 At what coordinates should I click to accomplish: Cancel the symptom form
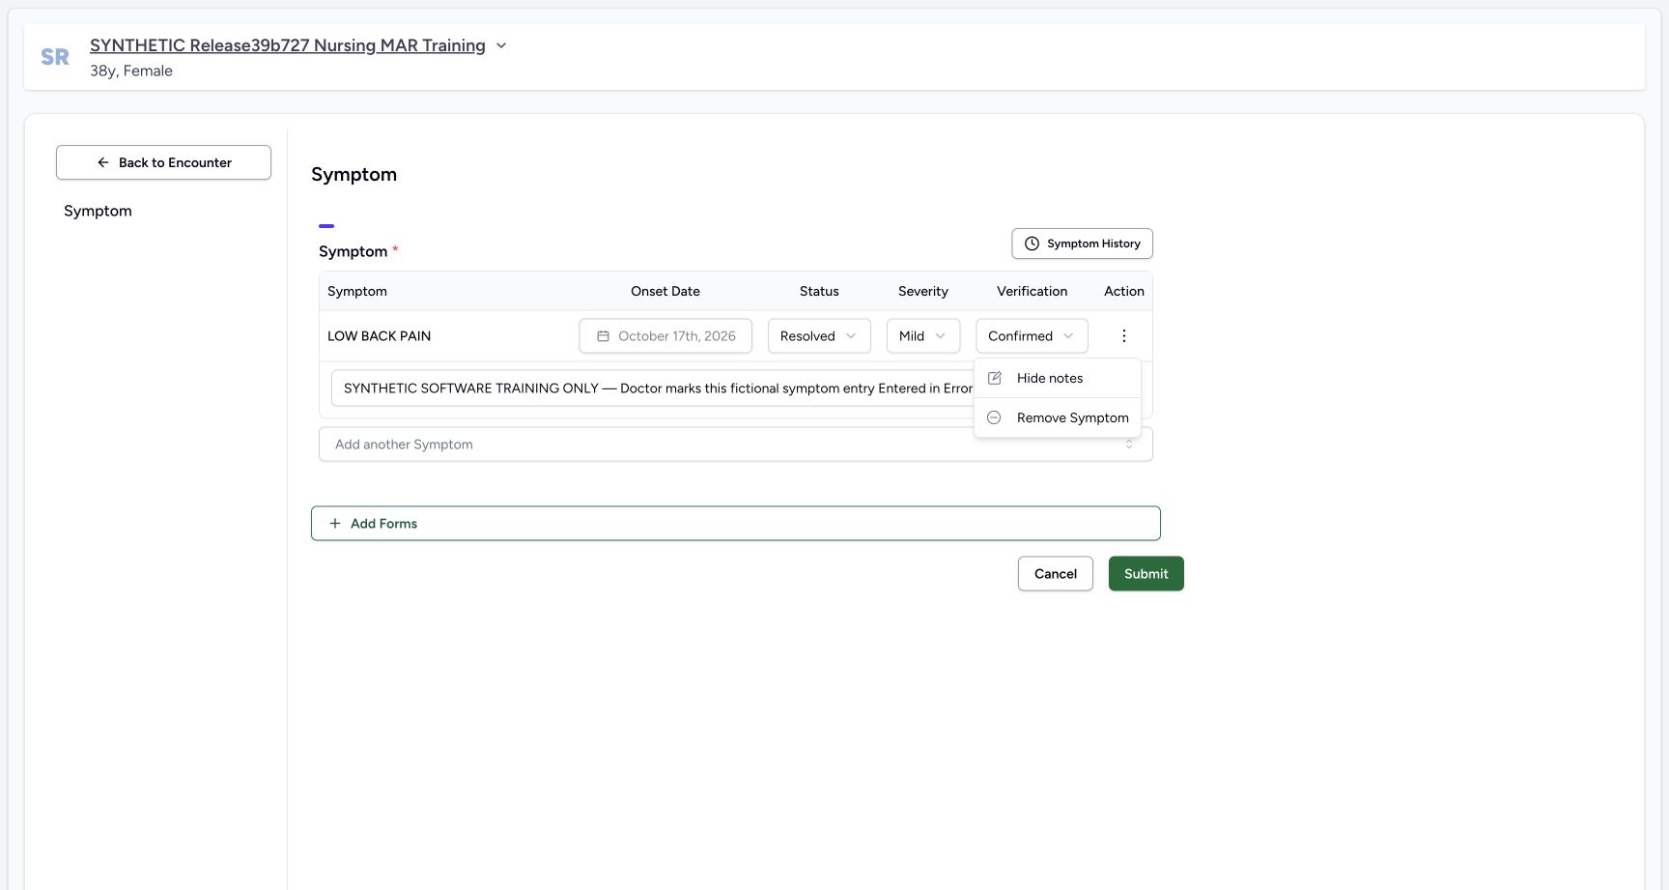(x=1056, y=574)
